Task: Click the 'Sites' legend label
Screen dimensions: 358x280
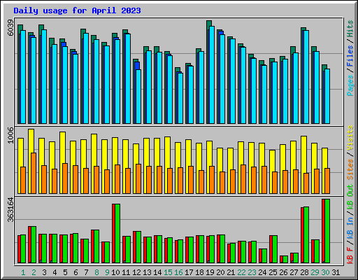Action: pos(350,169)
